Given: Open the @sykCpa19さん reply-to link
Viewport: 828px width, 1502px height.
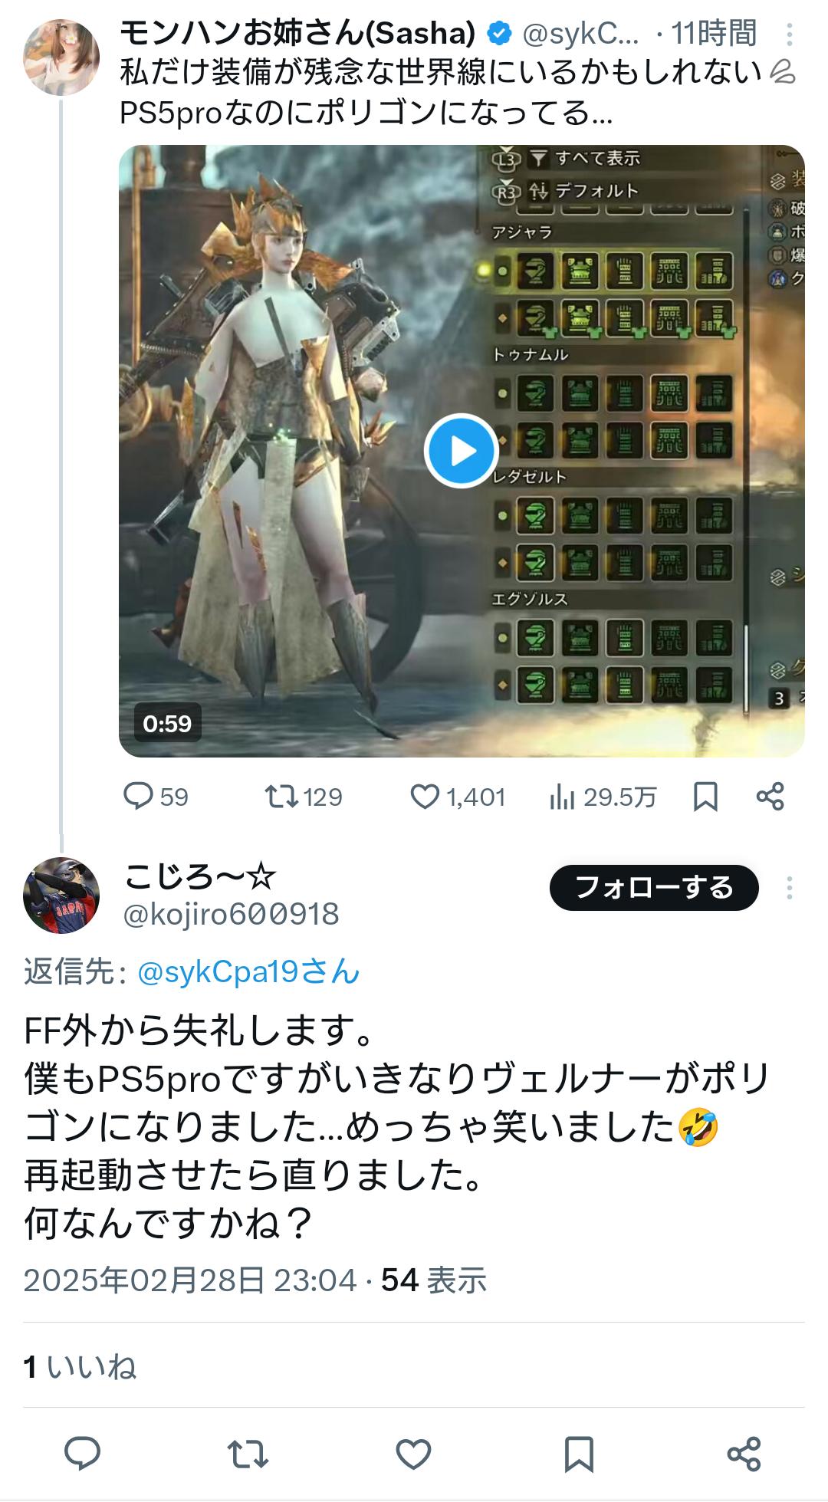Looking at the screenshot, I should [248, 971].
